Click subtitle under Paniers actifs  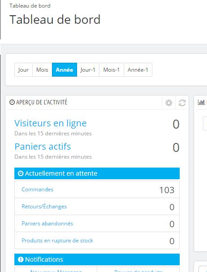pyautogui.click(x=53, y=157)
